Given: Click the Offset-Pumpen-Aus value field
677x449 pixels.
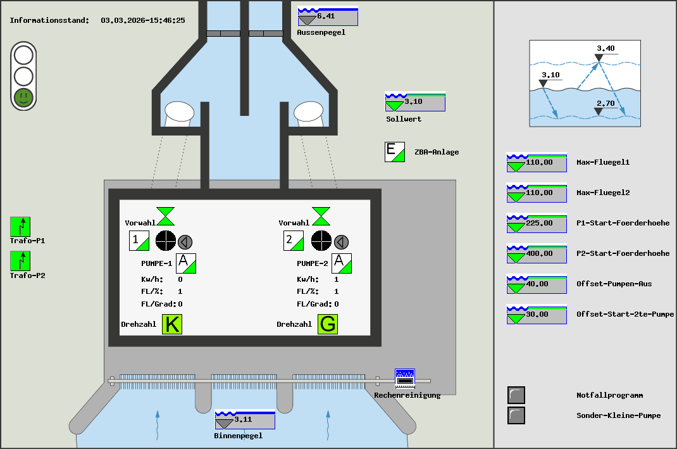Looking at the screenshot, I should 537,284.
